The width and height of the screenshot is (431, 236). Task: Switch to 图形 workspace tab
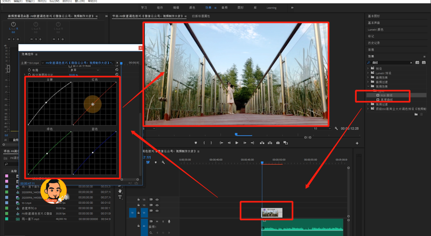(241, 8)
